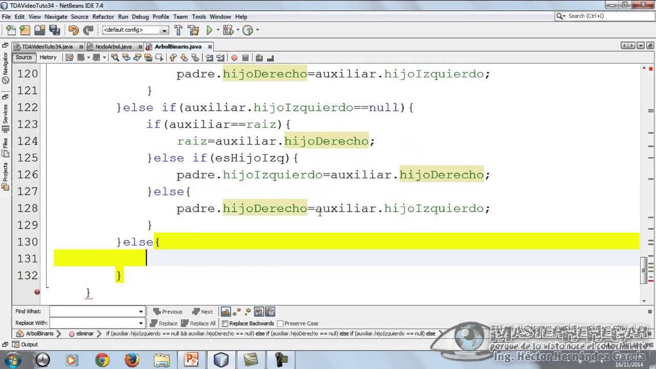Open the Navigate menu
656x369 pixels.
point(56,16)
